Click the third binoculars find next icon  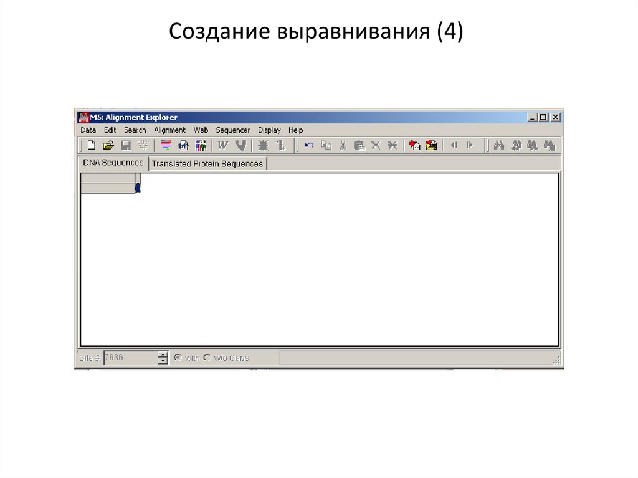coord(532,145)
